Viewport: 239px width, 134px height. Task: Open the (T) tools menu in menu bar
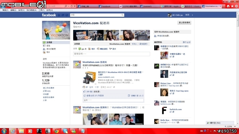(41, 10)
